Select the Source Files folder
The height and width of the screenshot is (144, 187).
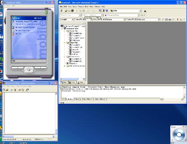click(x=73, y=31)
